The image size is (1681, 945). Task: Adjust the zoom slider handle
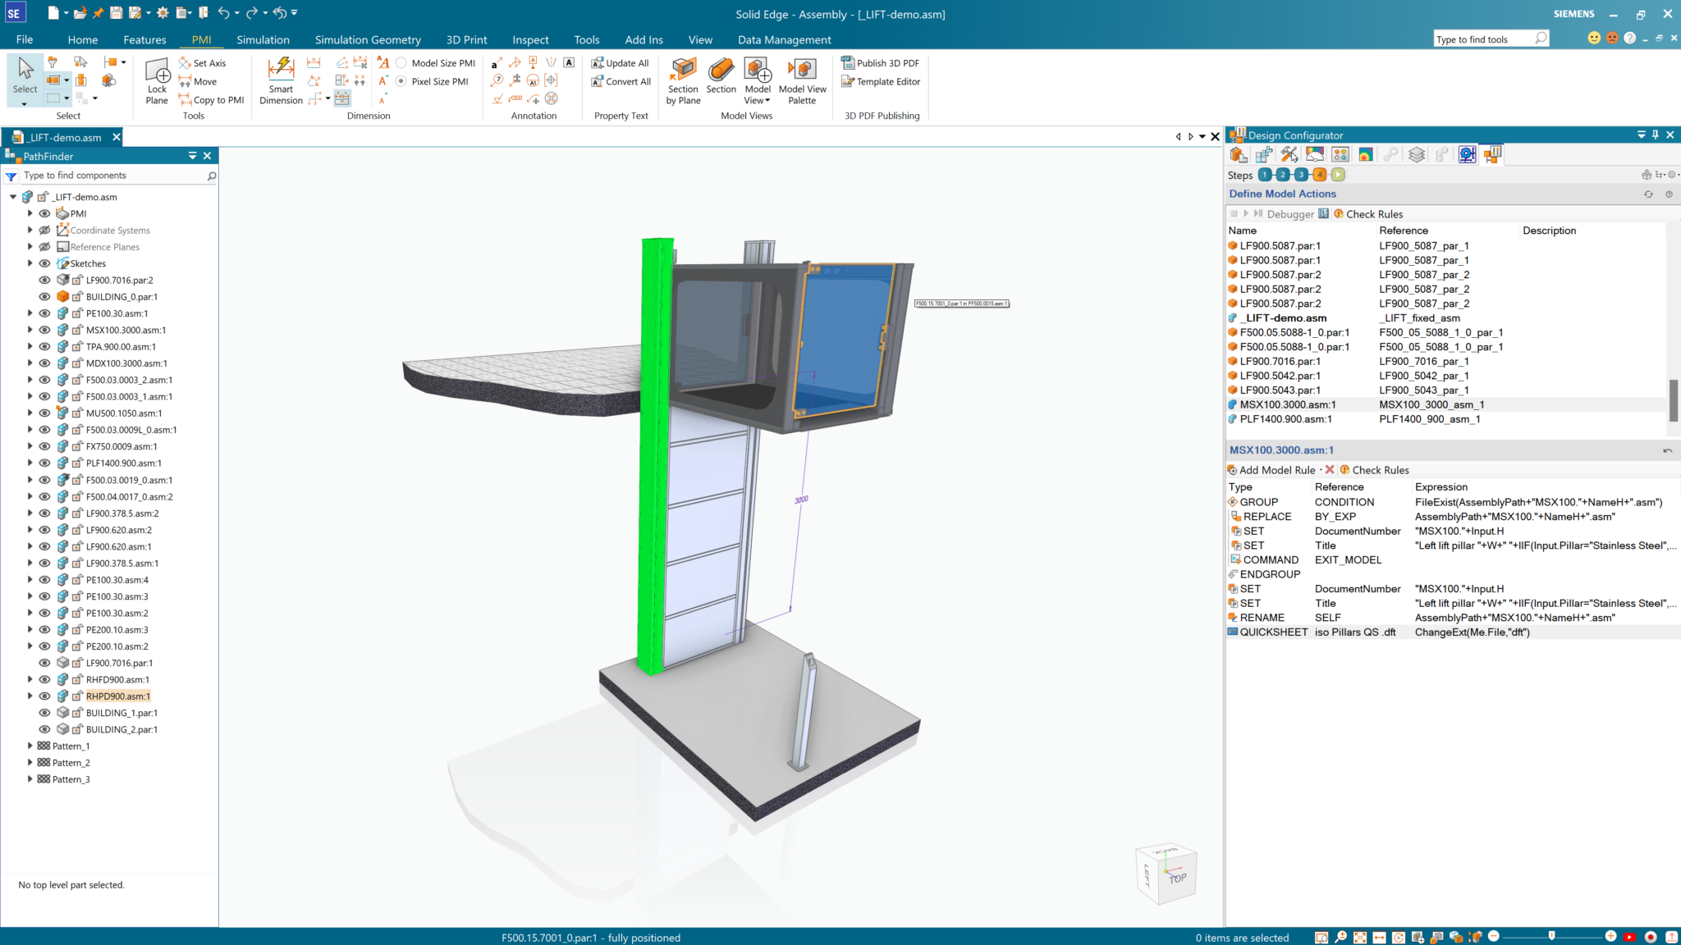(1551, 936)
